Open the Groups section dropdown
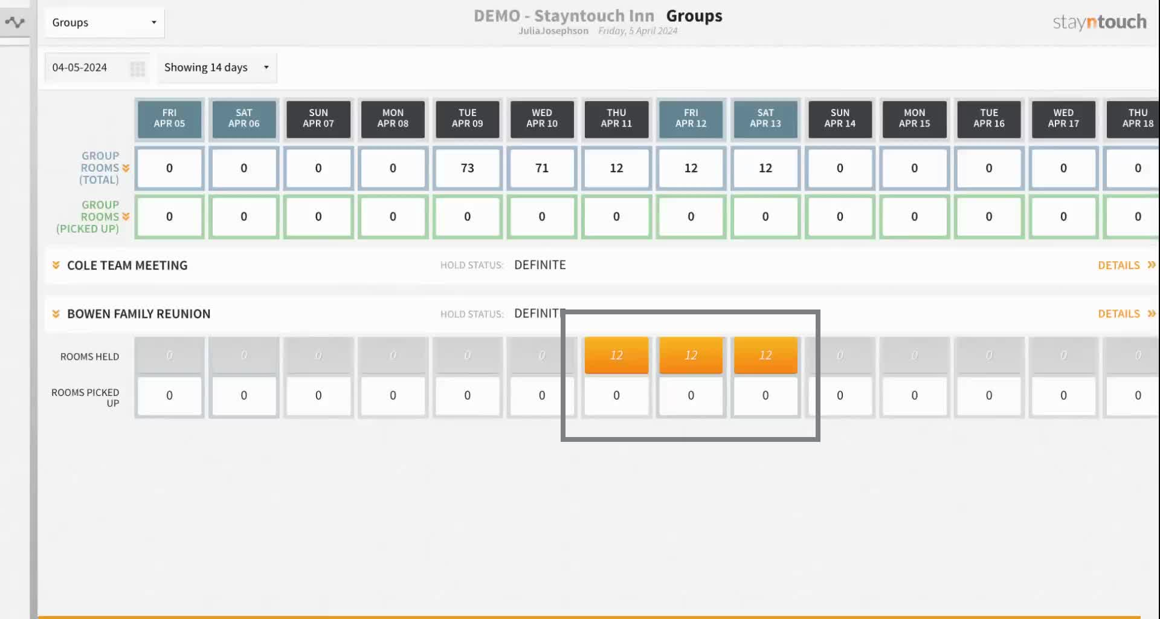The width and height of the screenshot is (1160, 619). [104, 22]
